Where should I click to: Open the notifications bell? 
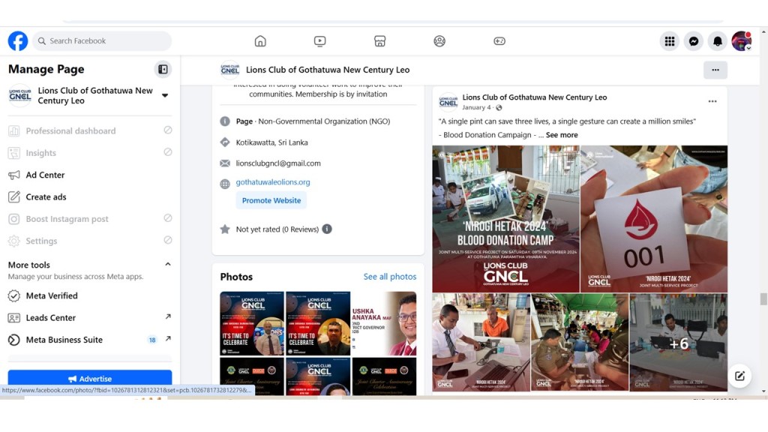(x=718, y=41)
